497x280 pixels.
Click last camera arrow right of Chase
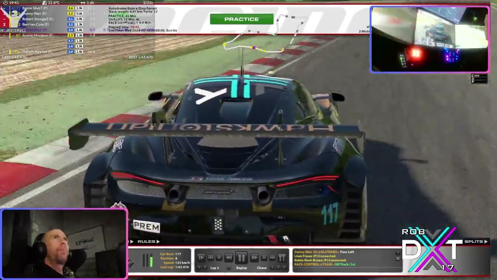(284, 268)
